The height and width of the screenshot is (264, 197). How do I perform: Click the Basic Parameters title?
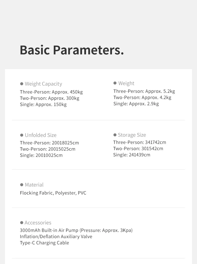click(x=72, y=50)
